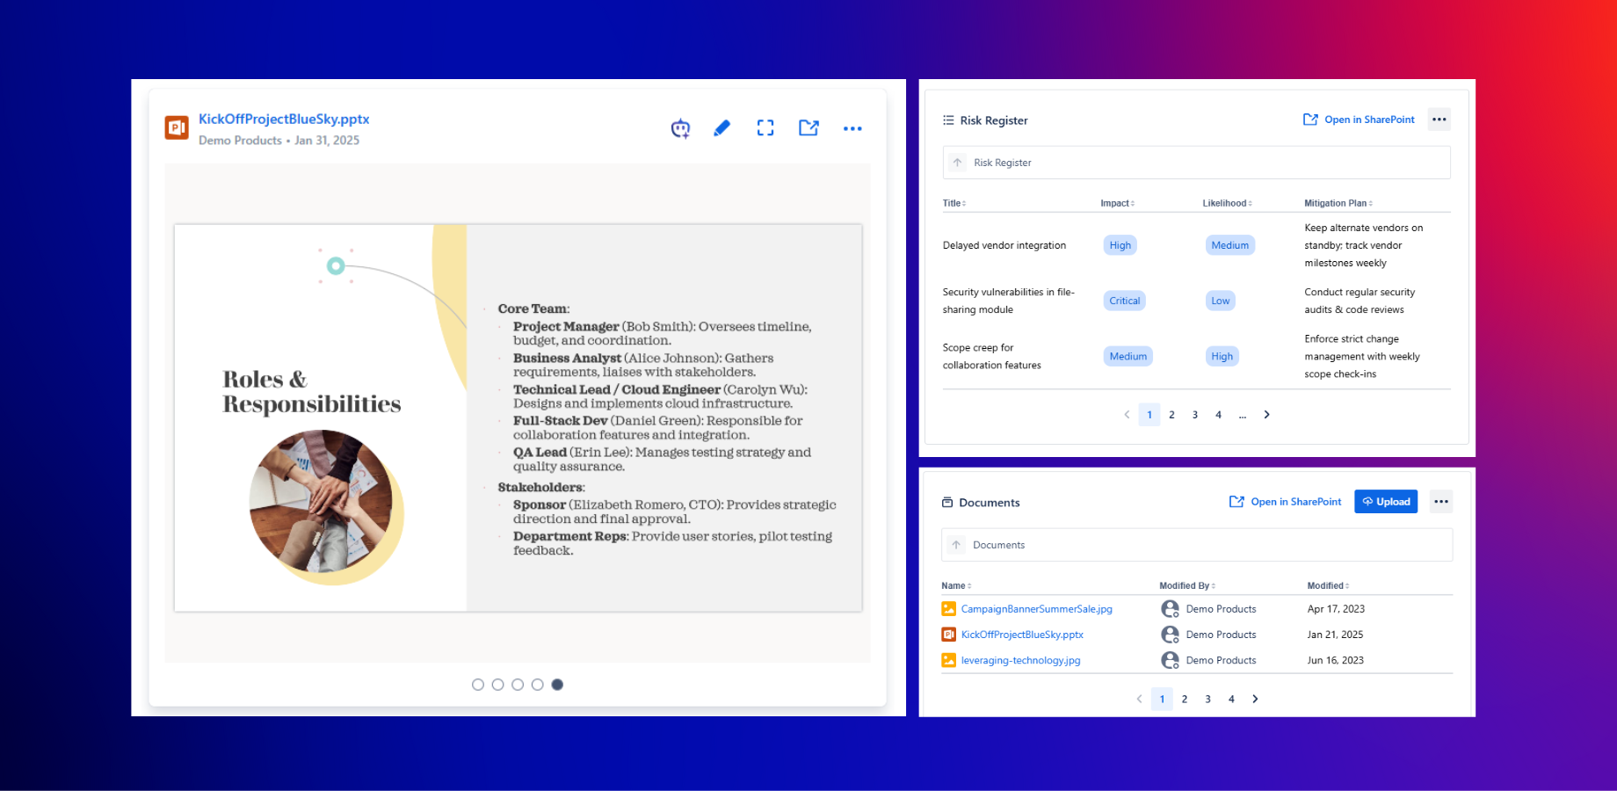Screen dimensions: 1617x791
Task: Click the PowerPoint icon beside KickOffProjectBlueSky.pptx
Action: point(176,127)
